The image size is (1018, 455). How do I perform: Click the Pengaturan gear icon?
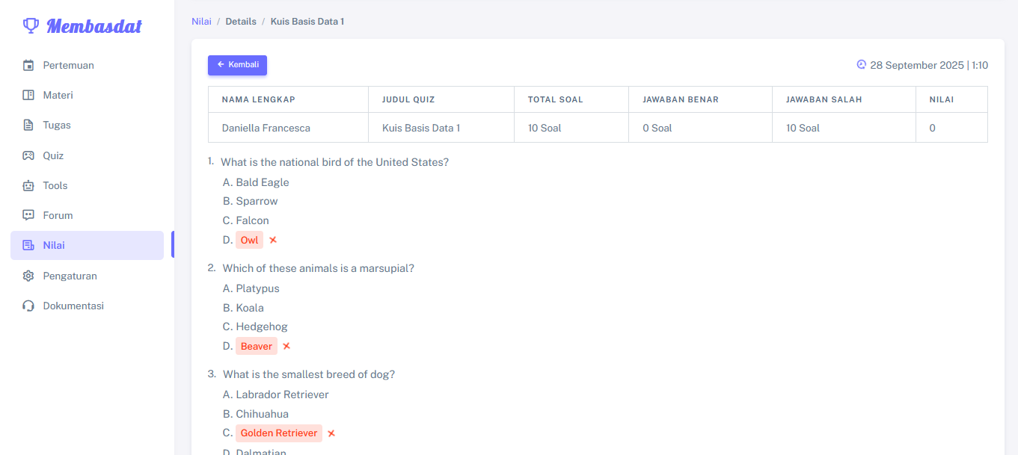click(28, 276)
